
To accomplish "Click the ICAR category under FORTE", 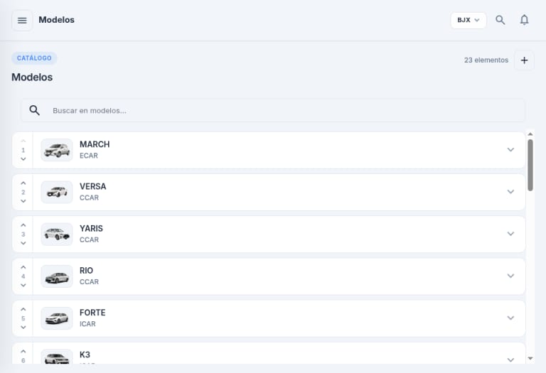I will click(x=87, y=324).
